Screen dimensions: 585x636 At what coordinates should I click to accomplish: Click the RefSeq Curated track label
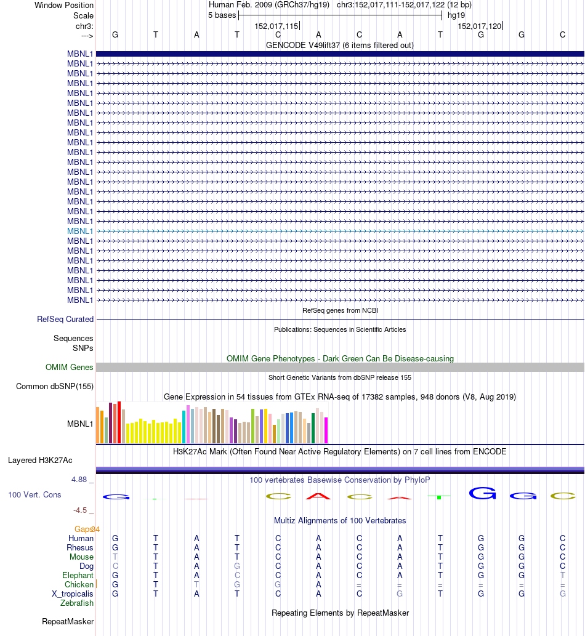click(65, 319)
